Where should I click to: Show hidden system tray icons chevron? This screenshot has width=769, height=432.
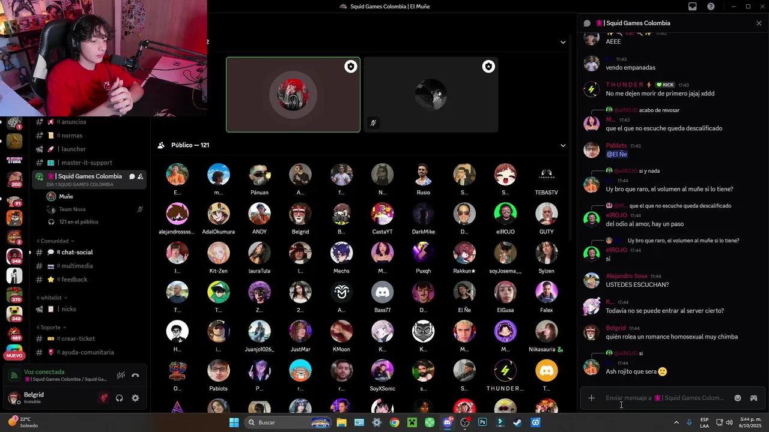tap(676, 422)
